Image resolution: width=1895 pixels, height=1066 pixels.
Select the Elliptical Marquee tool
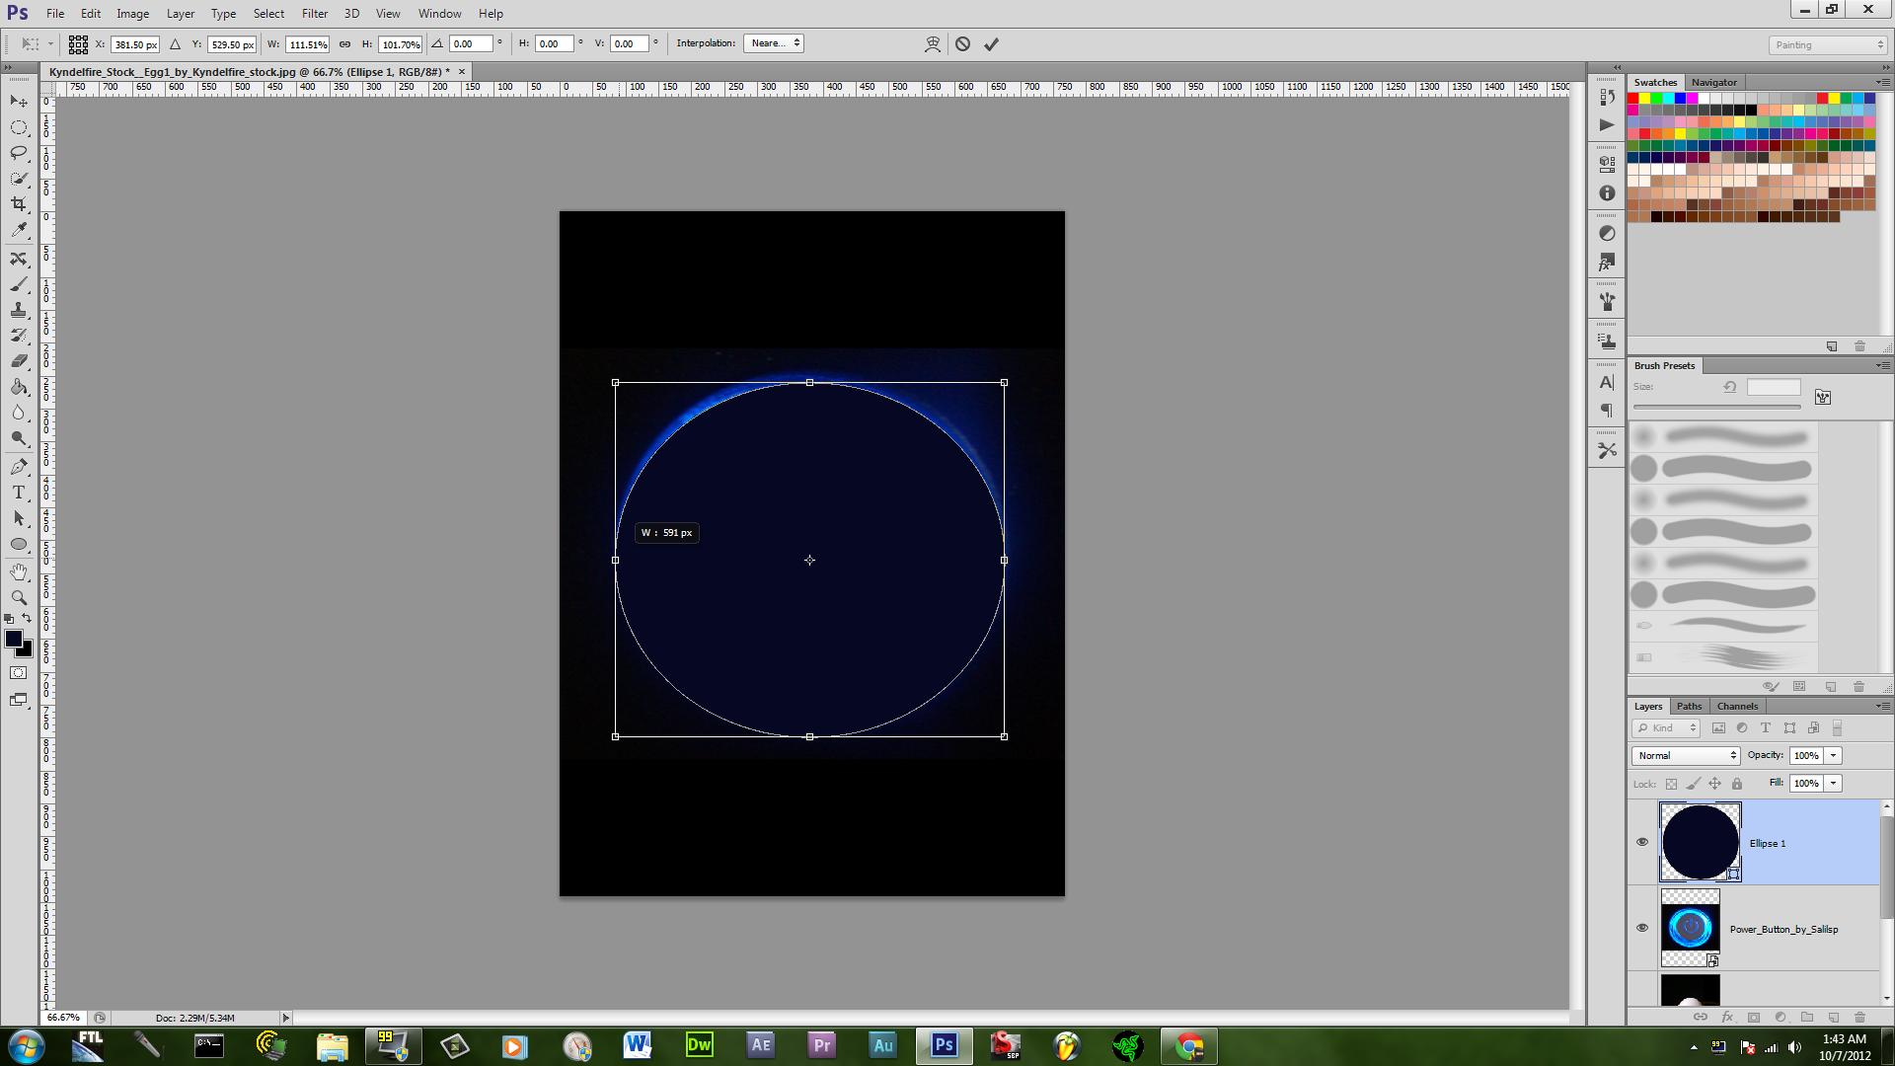[x=19, y=127]
